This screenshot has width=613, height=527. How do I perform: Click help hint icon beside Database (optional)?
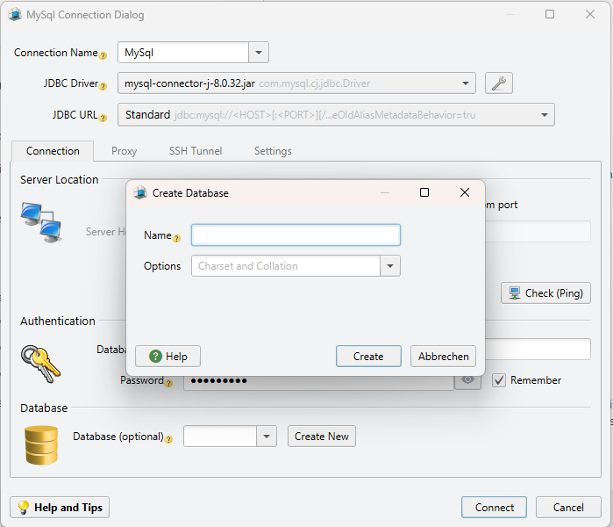point(169,439)
